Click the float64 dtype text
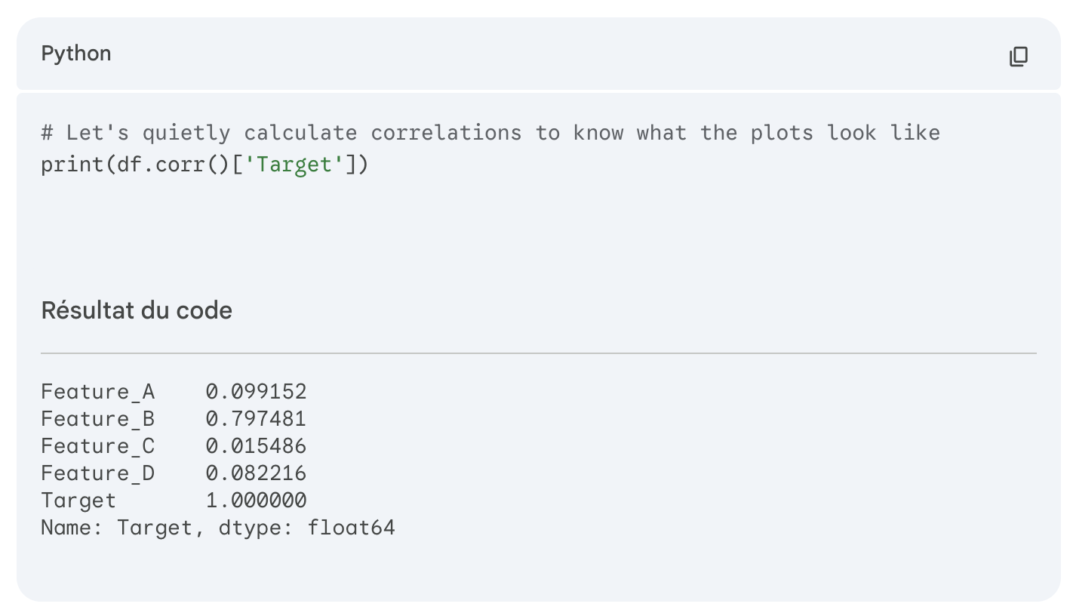 click(351, 528)
